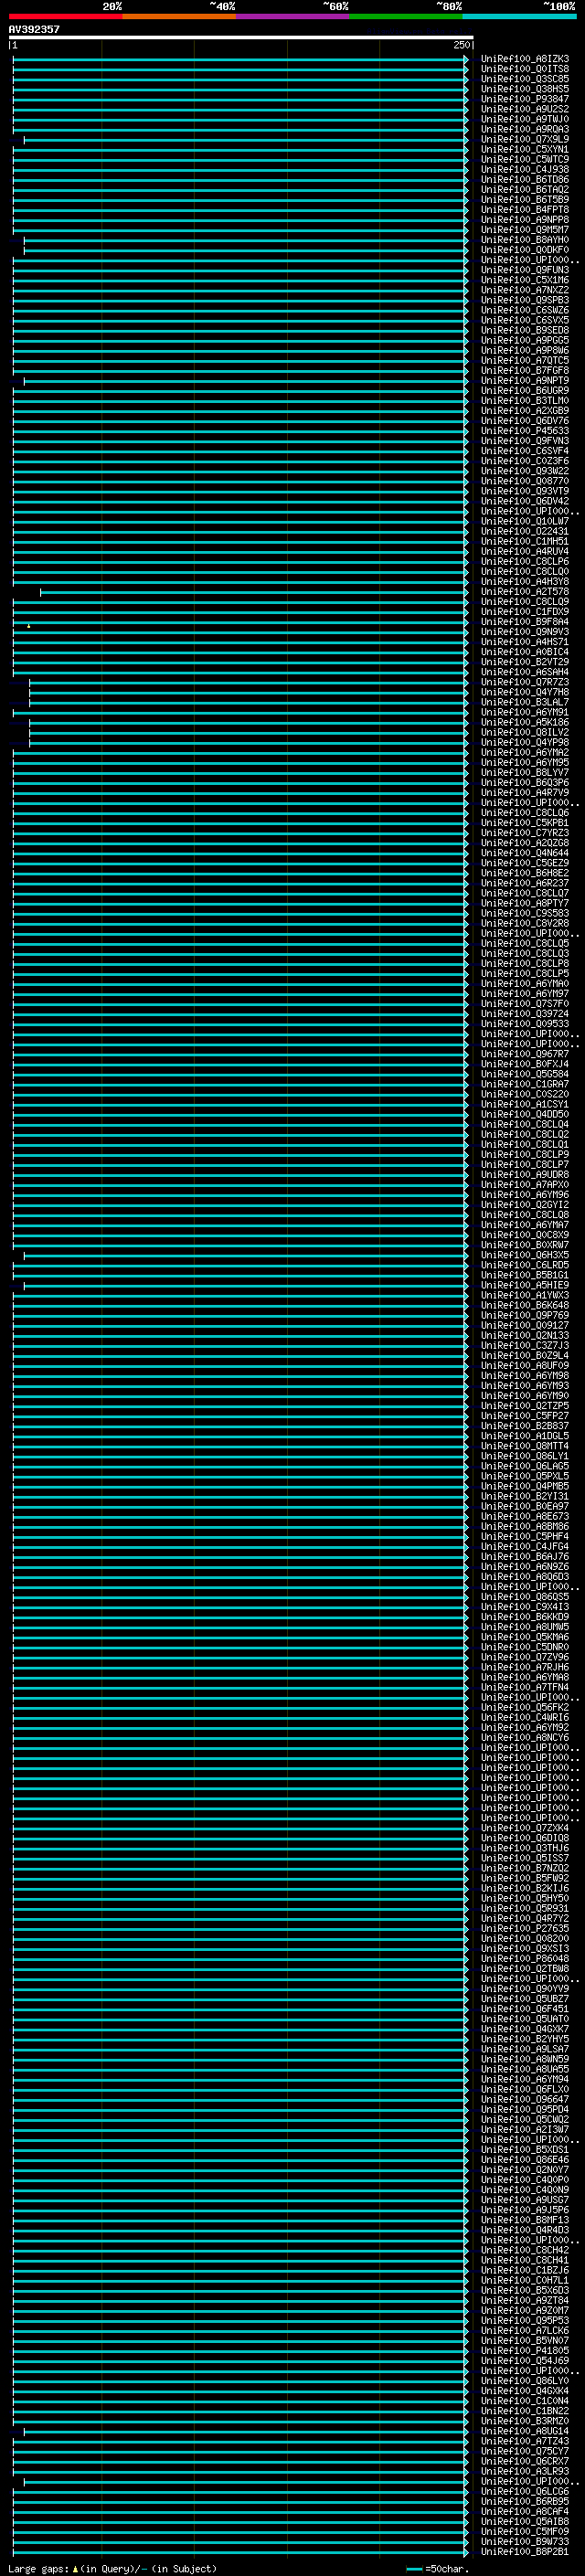Select hit label UniRef100_Q0ITS8

(525, 69)
